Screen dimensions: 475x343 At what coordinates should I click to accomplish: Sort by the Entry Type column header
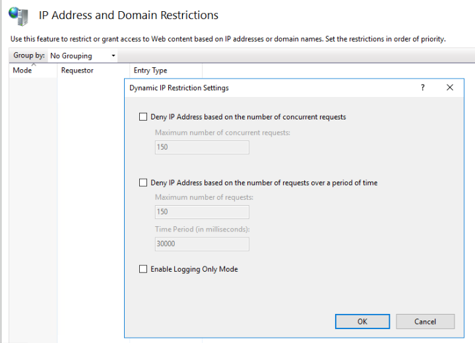click(x=166, y=71)
